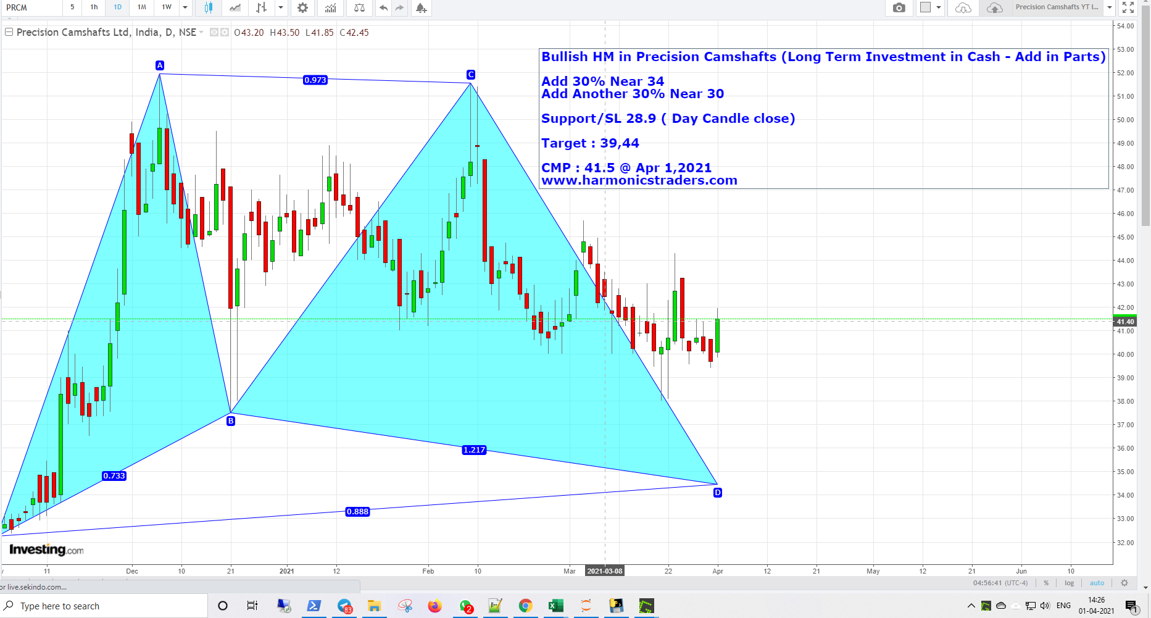Click the PRCM symbol search field

(31, 8)
